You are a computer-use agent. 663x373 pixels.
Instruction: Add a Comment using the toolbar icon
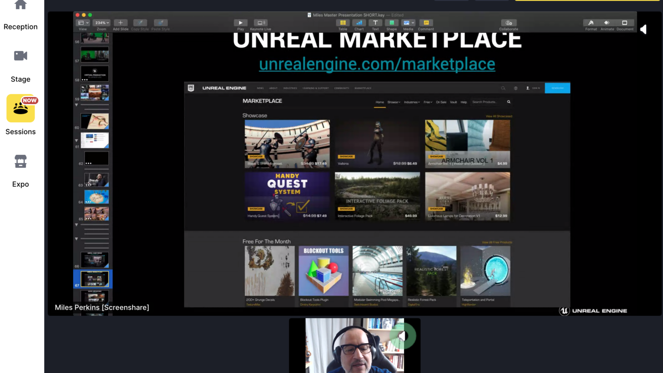pos(426,23)
